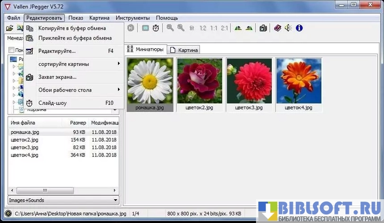The height and width of the screenshot is (223, 384).
Task: Open the Images+Sounds filter dropdown
Action: point(63,200)
